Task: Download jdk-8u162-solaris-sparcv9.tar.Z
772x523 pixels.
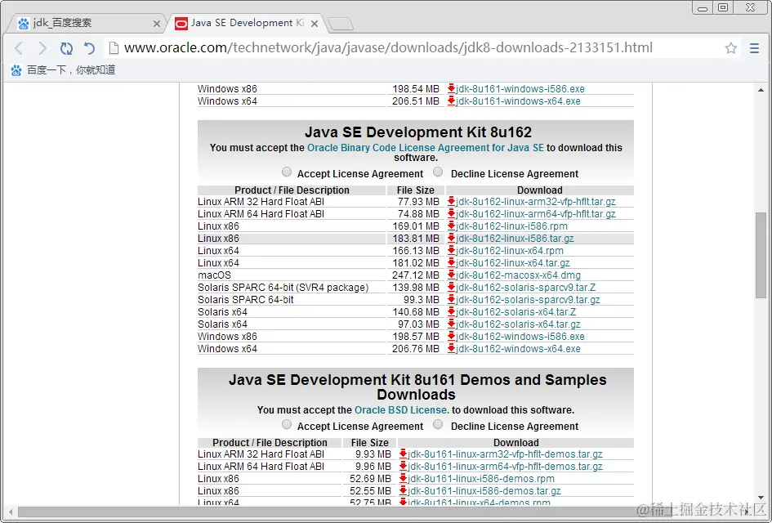Action: click(525, 287)
